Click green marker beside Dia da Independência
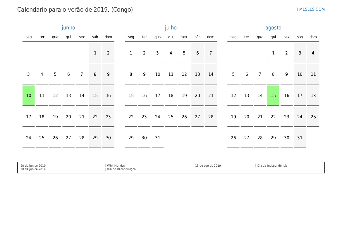Image resolution: width=342 pixels, height=241 pixels. (255, 166)
